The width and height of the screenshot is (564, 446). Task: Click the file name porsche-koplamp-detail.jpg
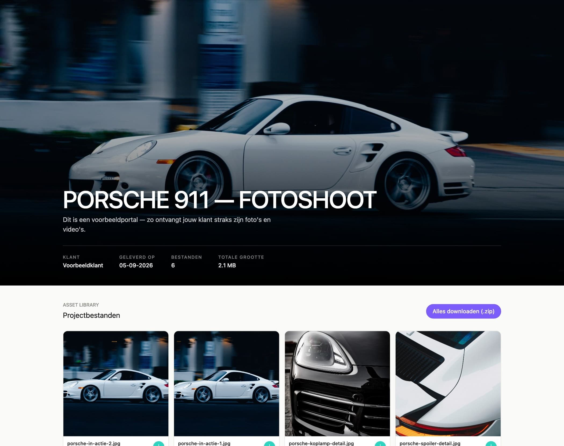pyautogui.click(x=321, y=443)
